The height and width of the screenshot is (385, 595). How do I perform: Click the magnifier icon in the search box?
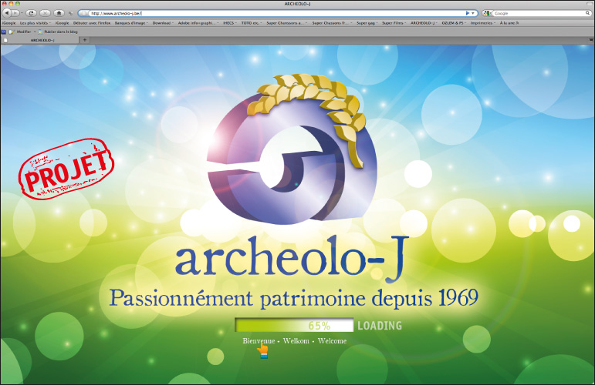coord(587,13)
